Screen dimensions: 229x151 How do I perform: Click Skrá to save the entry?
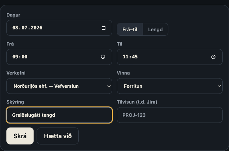pyautogui.click(x=20, y=136)
